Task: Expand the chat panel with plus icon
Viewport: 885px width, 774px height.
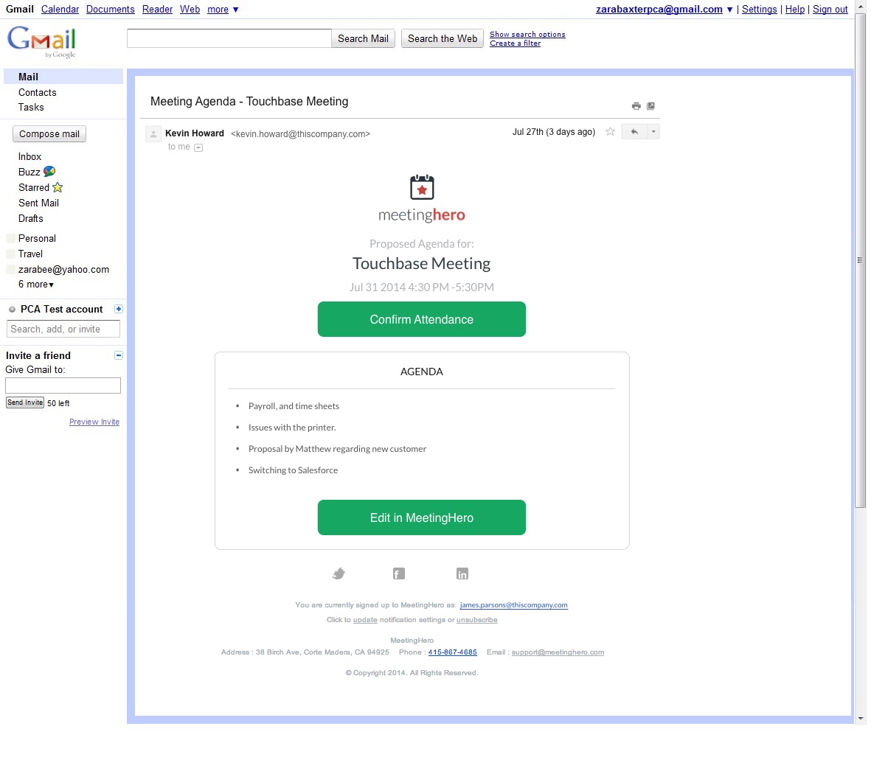Action: pyautogui.click(x=119, y=309)
